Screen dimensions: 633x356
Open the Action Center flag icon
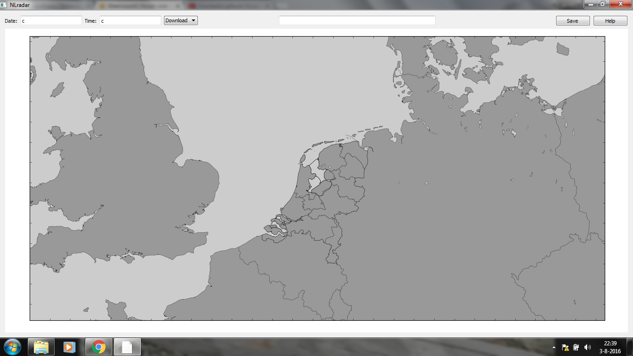coord(565,347)
